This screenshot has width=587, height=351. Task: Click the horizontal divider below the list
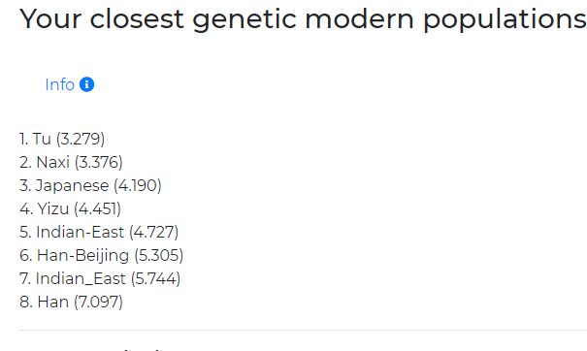[x=303, y=330]
